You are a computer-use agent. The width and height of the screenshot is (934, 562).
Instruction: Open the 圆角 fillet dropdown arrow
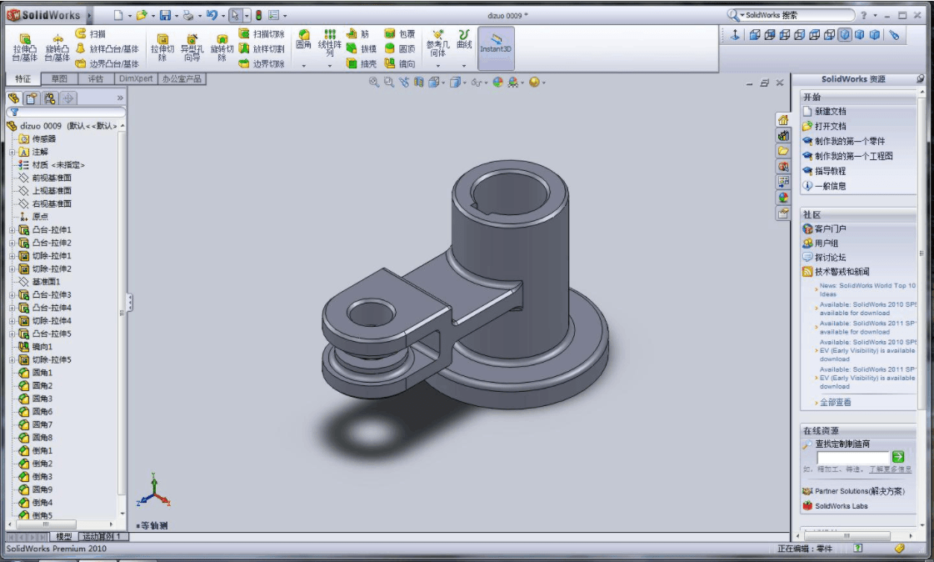click(304, 65)
